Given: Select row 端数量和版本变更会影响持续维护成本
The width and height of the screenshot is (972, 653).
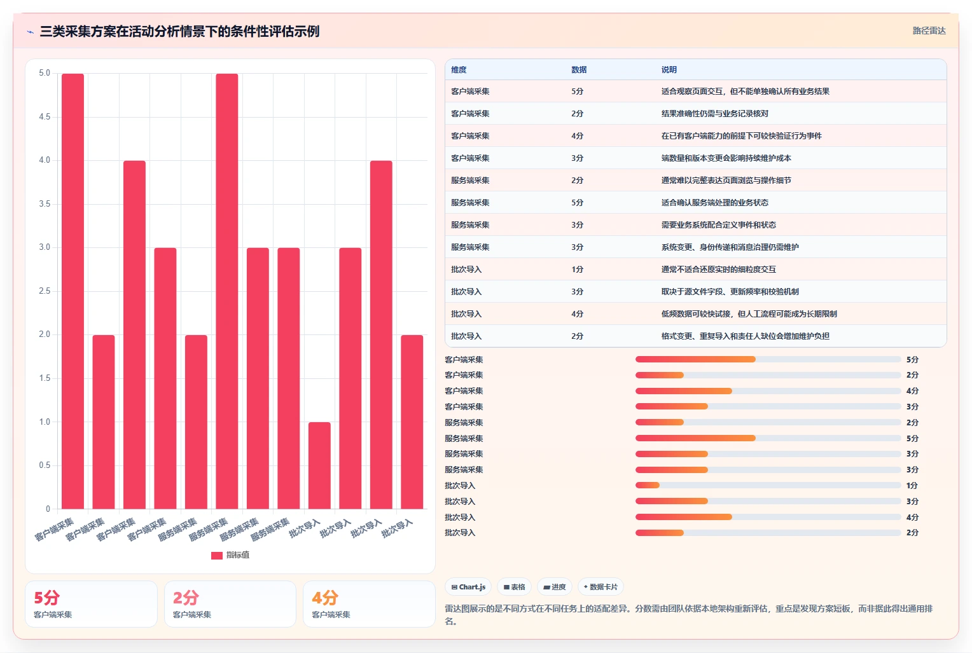Looking at the screenshot, I should 695,158.
